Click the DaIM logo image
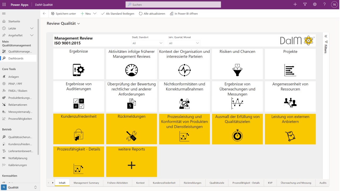The image size is (340, 191). (297, 40)
